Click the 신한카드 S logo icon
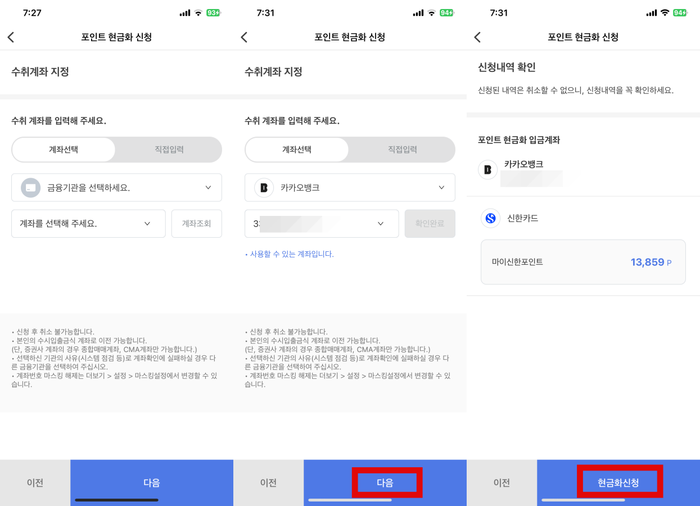 tap(490, 218)
